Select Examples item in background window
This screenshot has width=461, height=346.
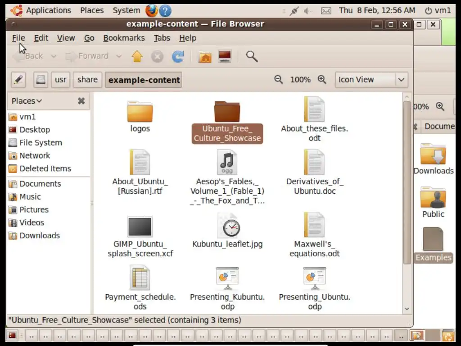(434, 245)
